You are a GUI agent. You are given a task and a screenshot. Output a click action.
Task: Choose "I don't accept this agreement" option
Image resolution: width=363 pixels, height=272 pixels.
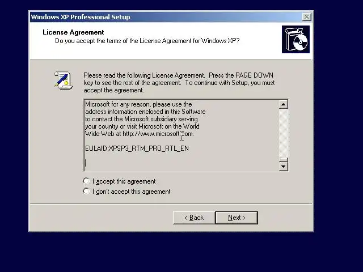86,191
